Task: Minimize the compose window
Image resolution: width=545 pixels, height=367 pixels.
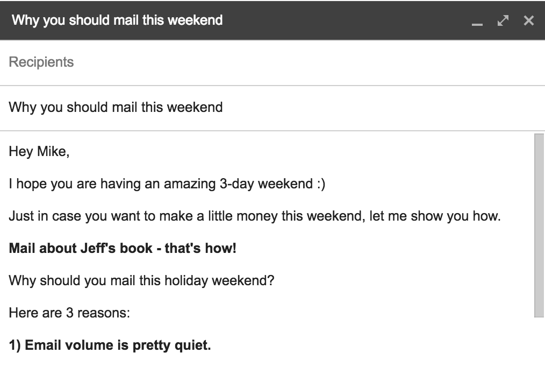Action: [477, 22]
